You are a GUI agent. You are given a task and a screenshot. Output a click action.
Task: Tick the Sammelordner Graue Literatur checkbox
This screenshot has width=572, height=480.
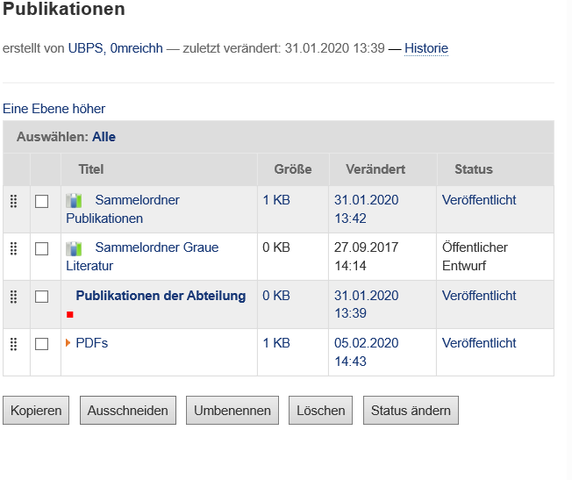coord(41,249)
